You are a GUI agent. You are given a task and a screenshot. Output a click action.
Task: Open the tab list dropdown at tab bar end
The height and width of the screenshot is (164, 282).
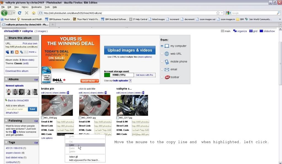[280, 24]
